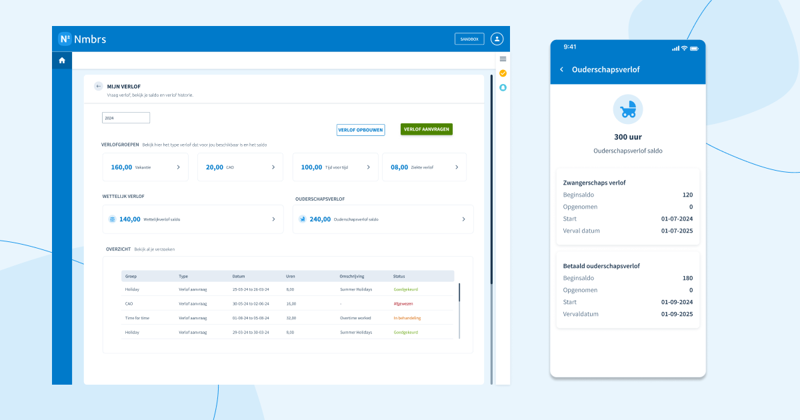Click back arrow beside Mijn Verlof
The height and width of the screenshot is (420, 800).
[x=98, y=86]
